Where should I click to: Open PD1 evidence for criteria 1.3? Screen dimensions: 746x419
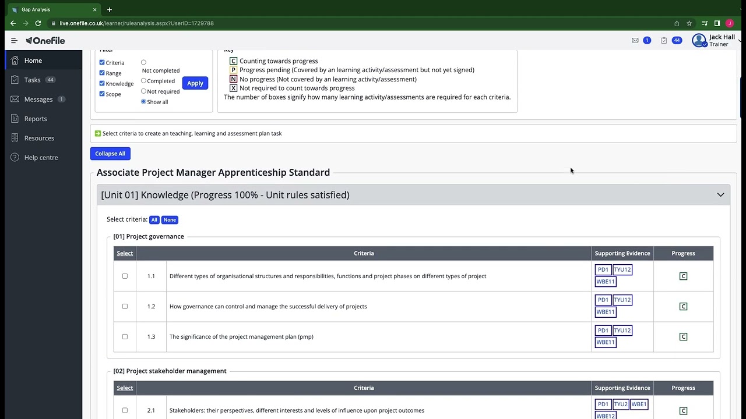tap(603, 330)
